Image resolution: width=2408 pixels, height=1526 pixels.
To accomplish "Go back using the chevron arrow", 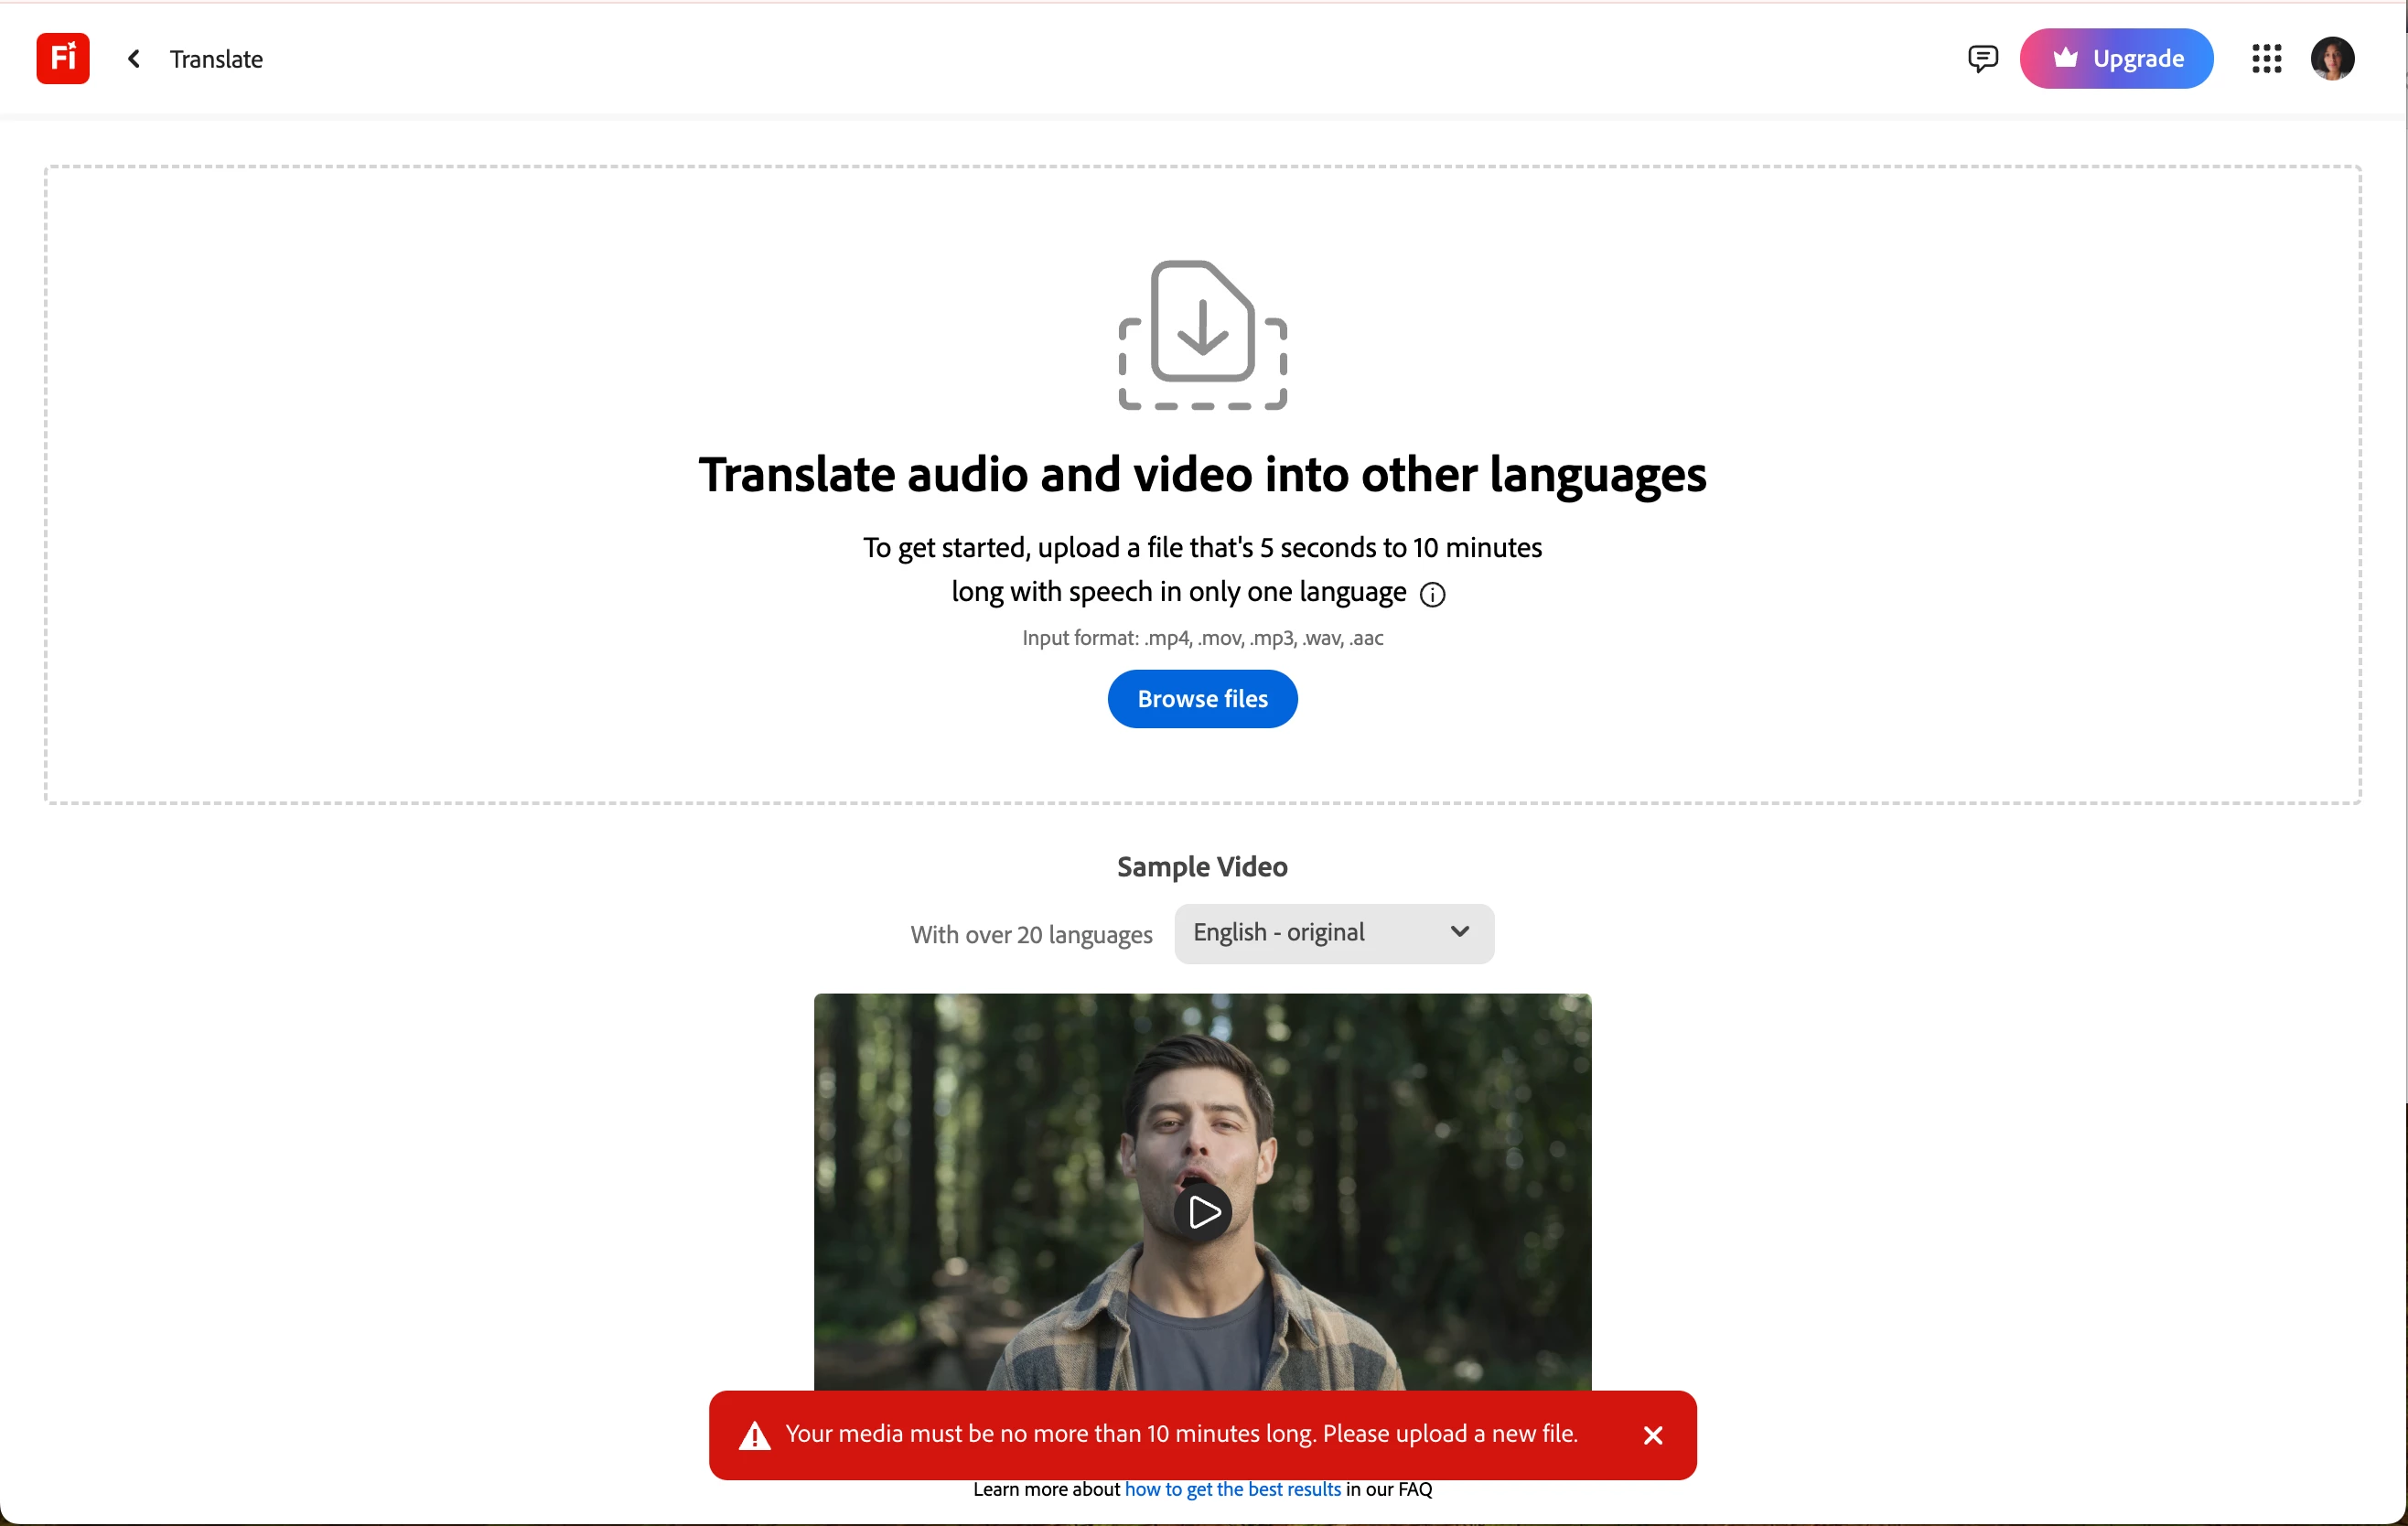I will point(134,59).
